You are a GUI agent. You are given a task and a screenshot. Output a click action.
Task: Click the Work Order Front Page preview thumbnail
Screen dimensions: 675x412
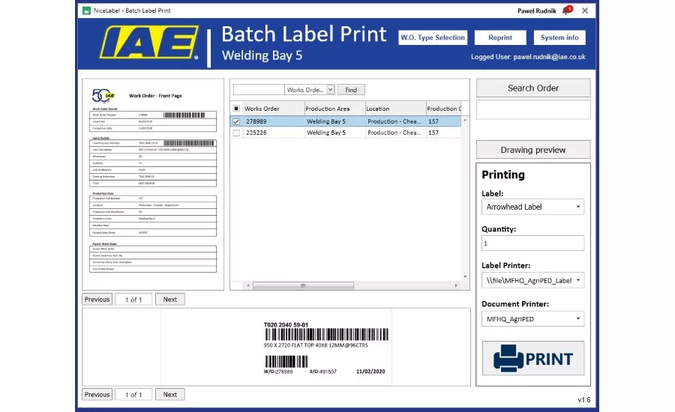(x=153, y=184)
